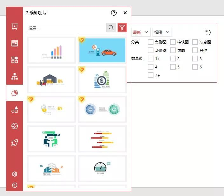Select the hand with coin 42% thumbnail

pyautogui.click(x=51, y=109)
